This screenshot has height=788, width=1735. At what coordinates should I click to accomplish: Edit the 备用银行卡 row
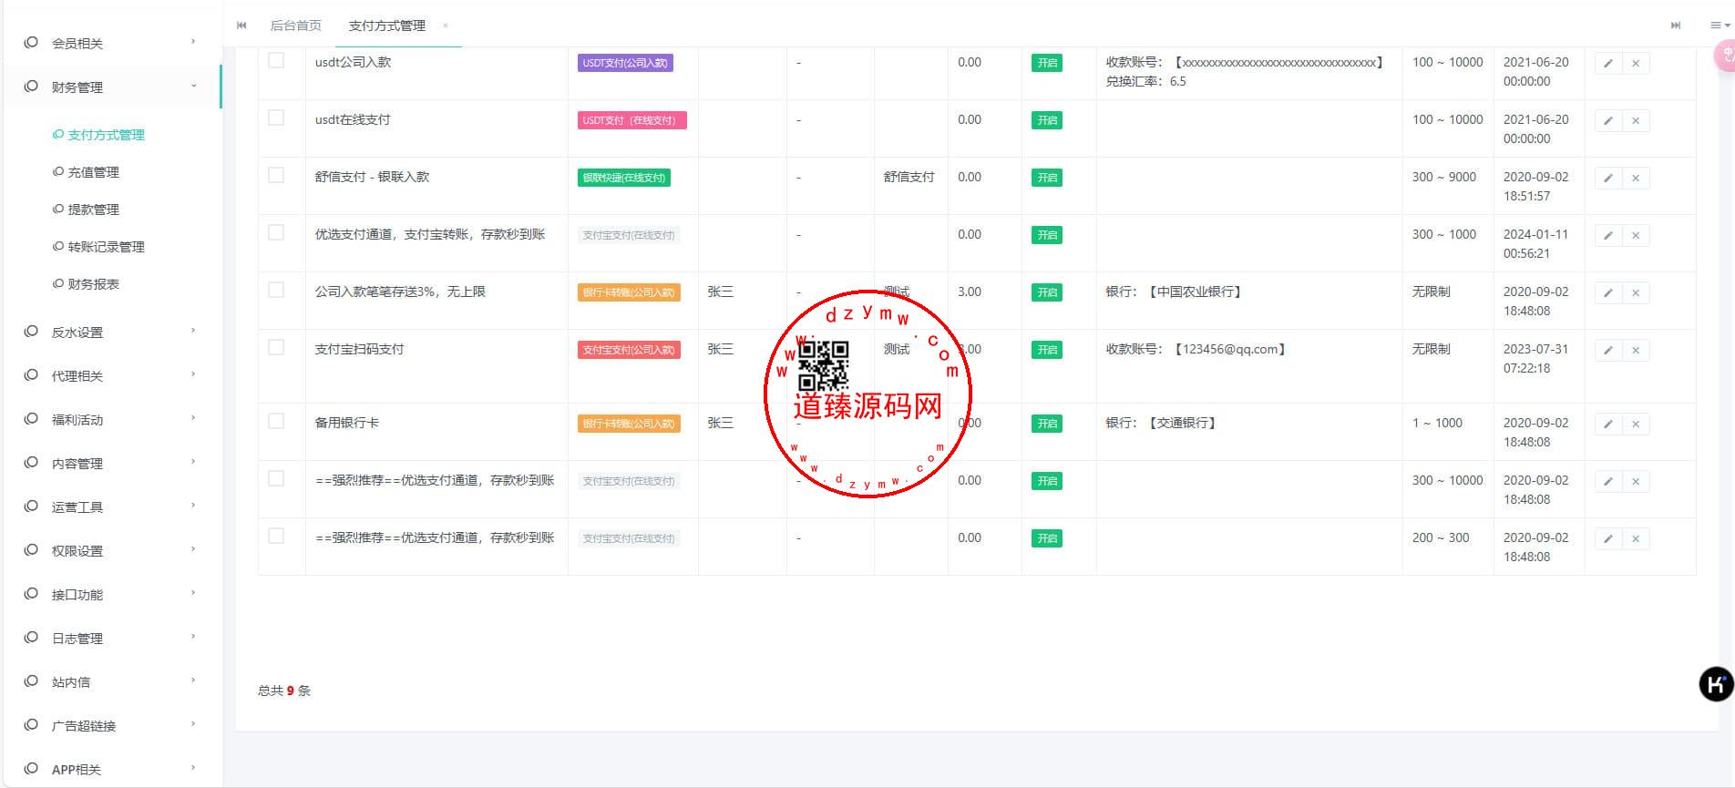pos(1608,425)
